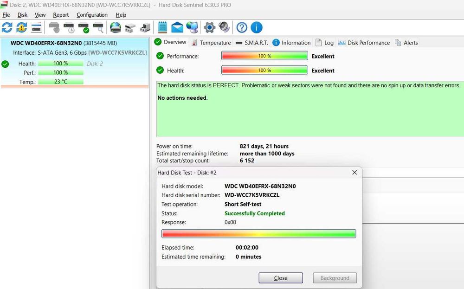The image size is (464, 289).
Task: Click the blue question mark help icon
Action: tap(242, 27)
